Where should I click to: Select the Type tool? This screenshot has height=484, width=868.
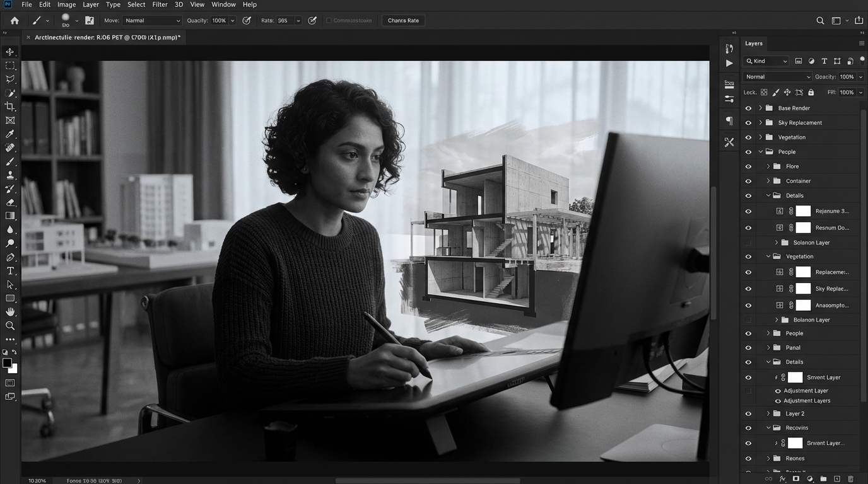(9, 270)
